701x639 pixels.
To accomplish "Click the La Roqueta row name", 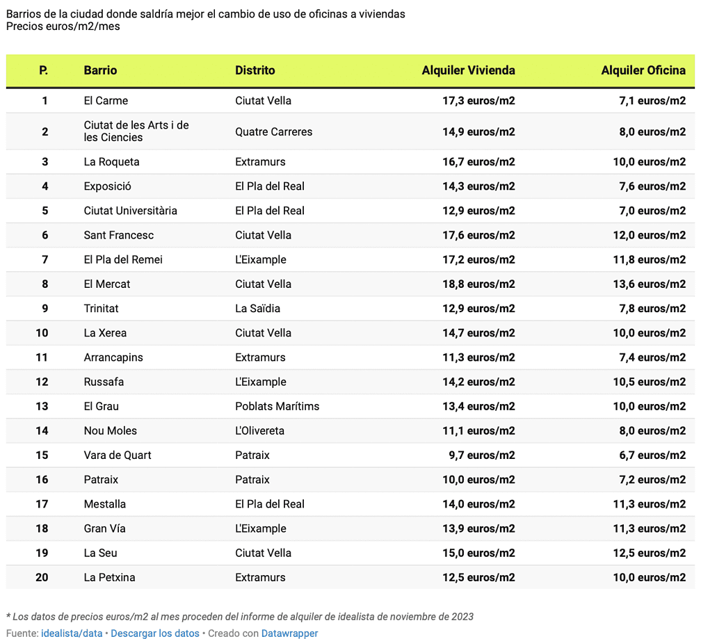I will coord(111,162).
